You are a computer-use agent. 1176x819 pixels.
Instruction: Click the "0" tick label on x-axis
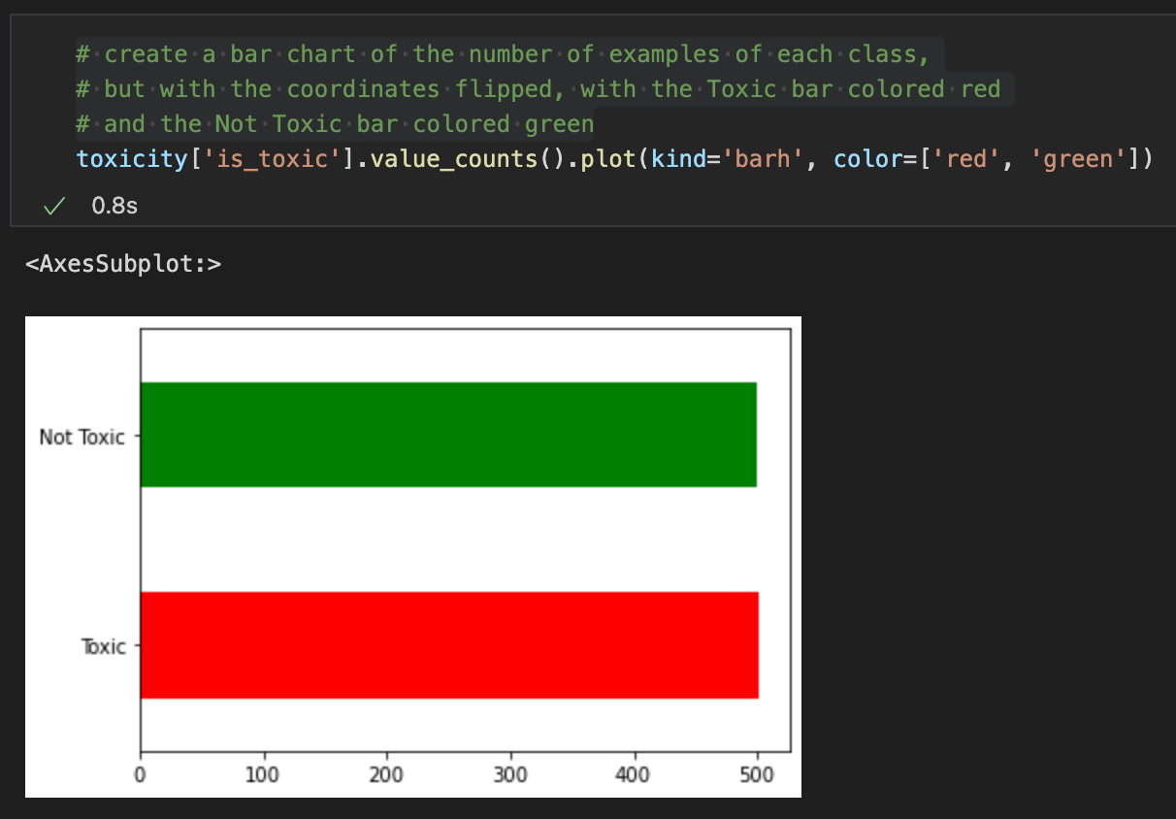141,774
